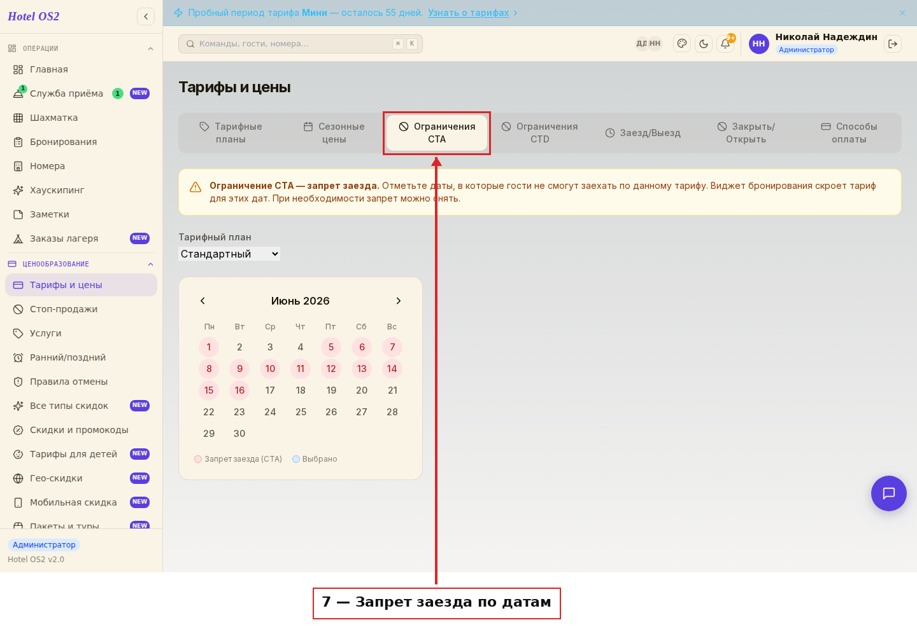Click the Запрет заезда (CTA) legend swatch
Image resolution: width=917 pixels, height=634 pixels.
coord(198,459)
